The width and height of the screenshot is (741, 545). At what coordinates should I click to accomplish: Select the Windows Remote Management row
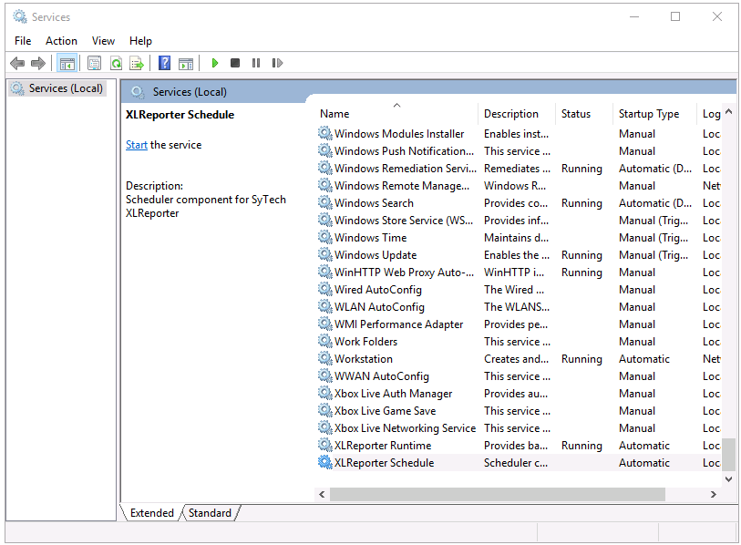(519, 185)
